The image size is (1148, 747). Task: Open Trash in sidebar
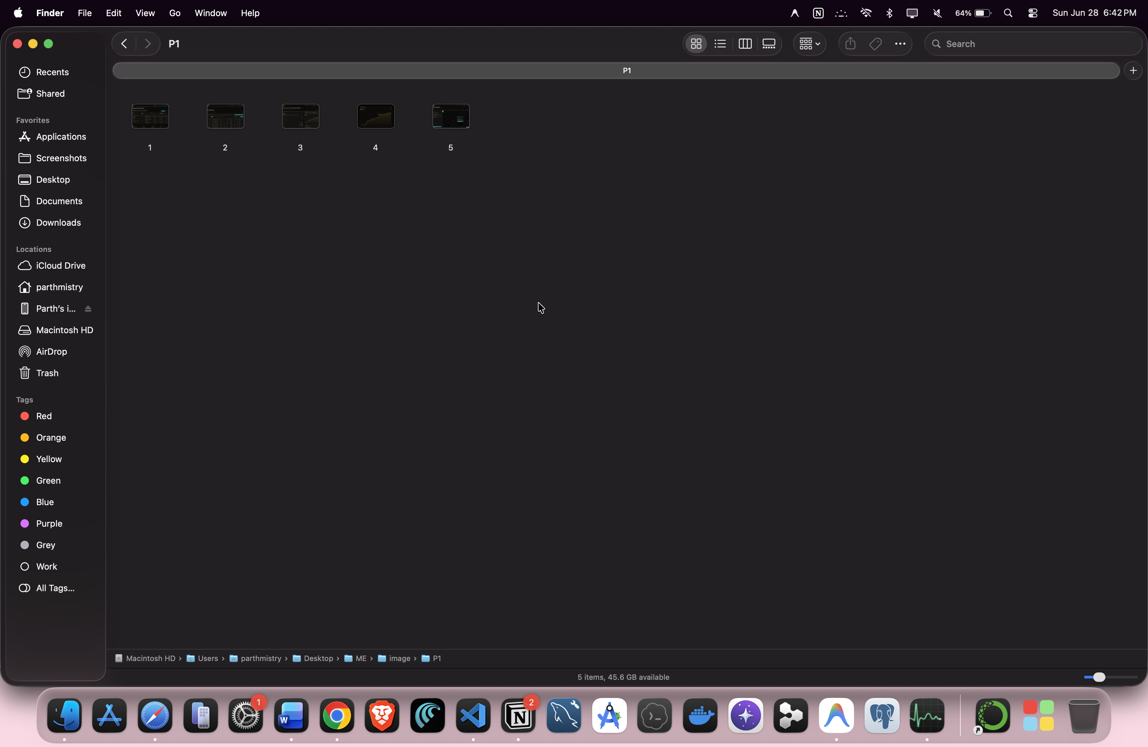click(x=47, y=373)
